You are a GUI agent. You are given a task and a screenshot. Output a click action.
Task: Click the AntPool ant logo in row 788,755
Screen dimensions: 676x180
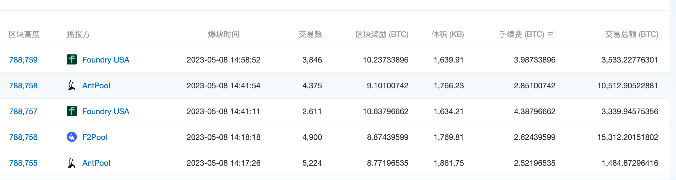[x=72, y=163]
